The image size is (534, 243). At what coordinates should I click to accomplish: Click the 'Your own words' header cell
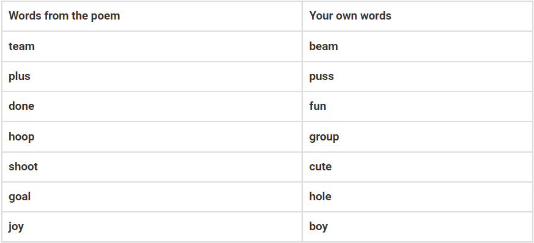tap(417, 16)
